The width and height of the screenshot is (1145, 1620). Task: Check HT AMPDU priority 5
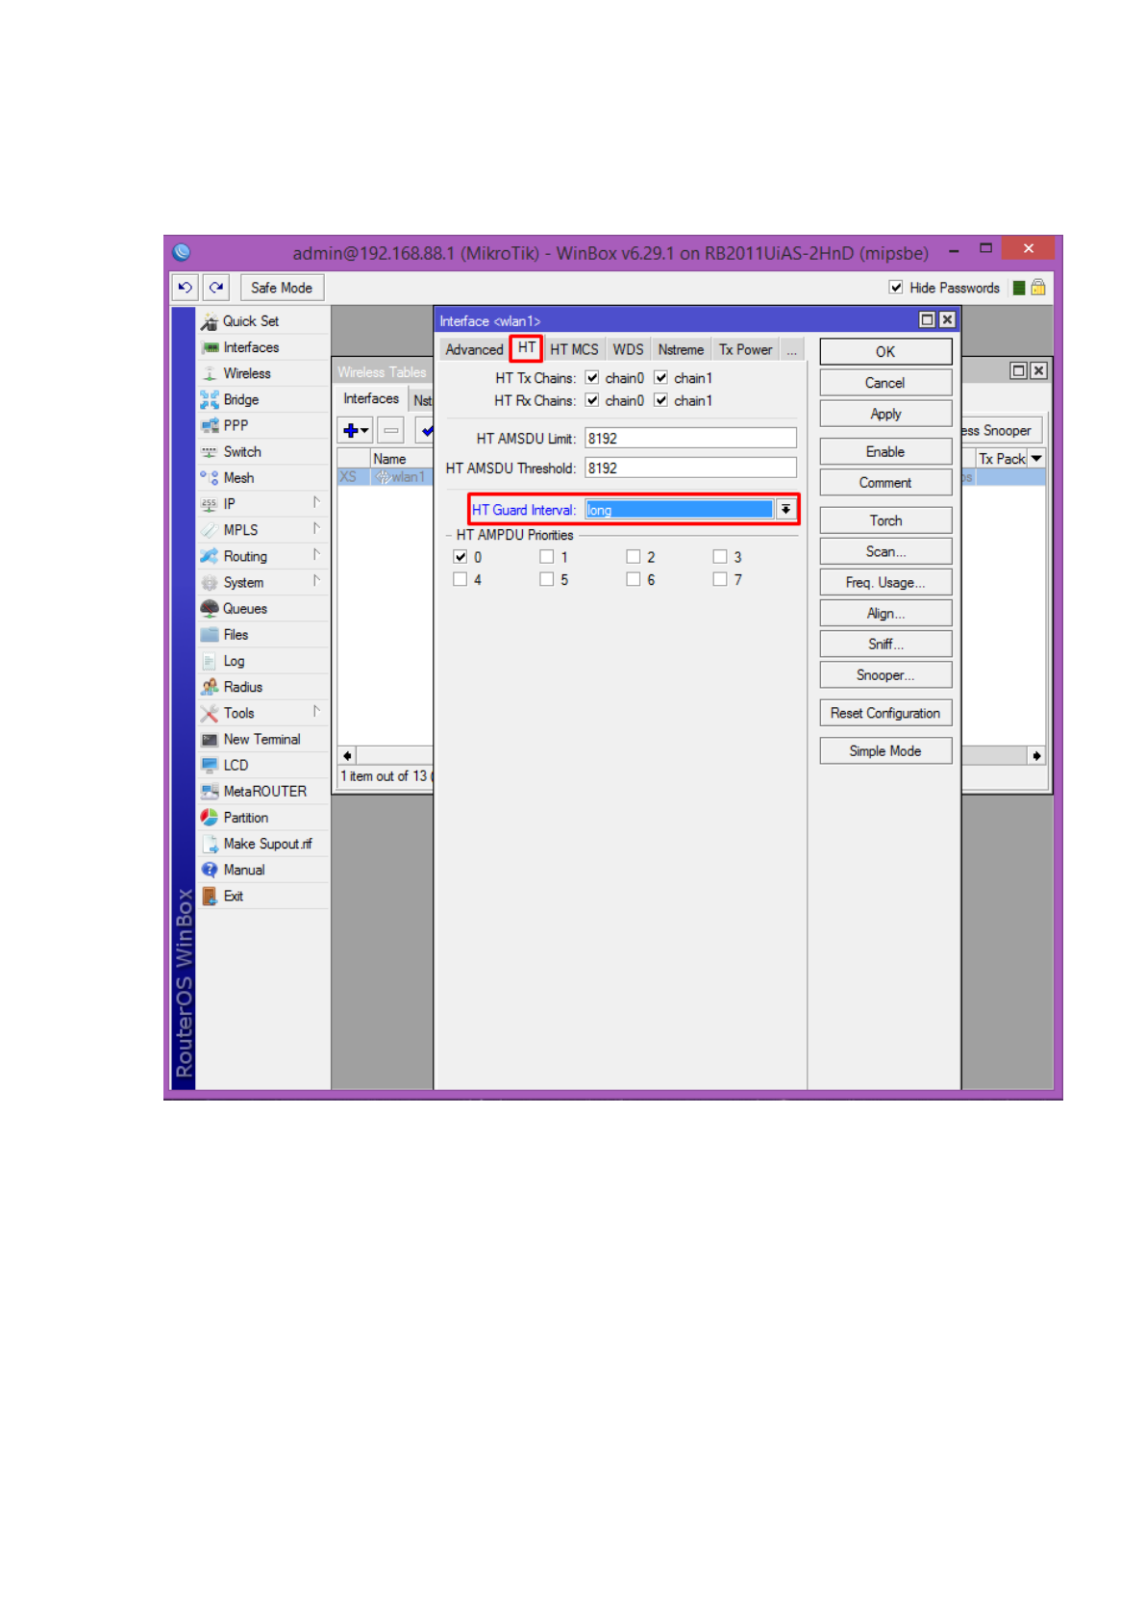(547, 579)
